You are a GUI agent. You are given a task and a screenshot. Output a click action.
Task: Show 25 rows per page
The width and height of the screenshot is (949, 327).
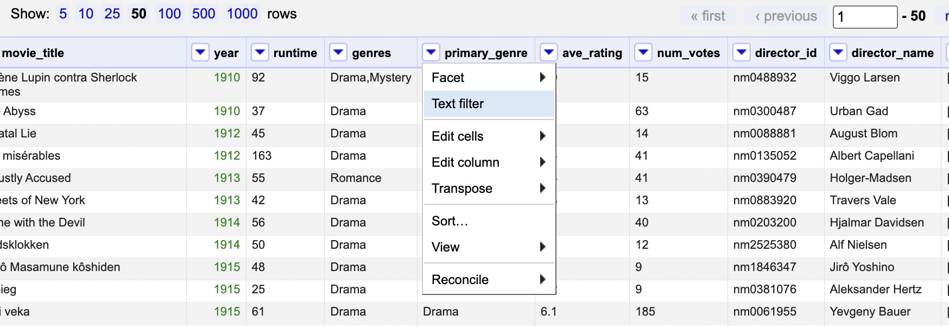point(112,14)
